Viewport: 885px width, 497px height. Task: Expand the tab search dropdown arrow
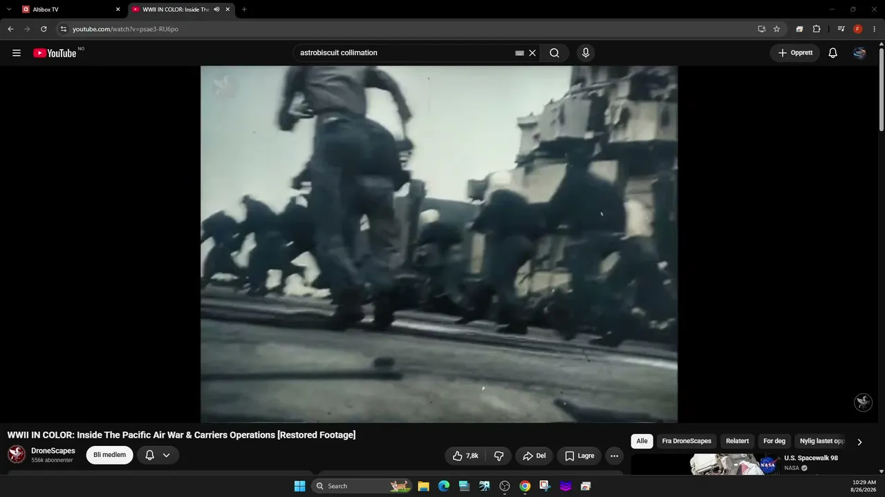[x=9, y=10]
